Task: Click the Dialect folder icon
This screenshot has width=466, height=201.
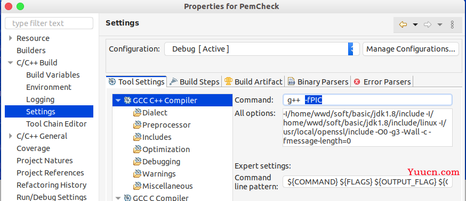Action: pyautogui.click(x=137, y=113)
